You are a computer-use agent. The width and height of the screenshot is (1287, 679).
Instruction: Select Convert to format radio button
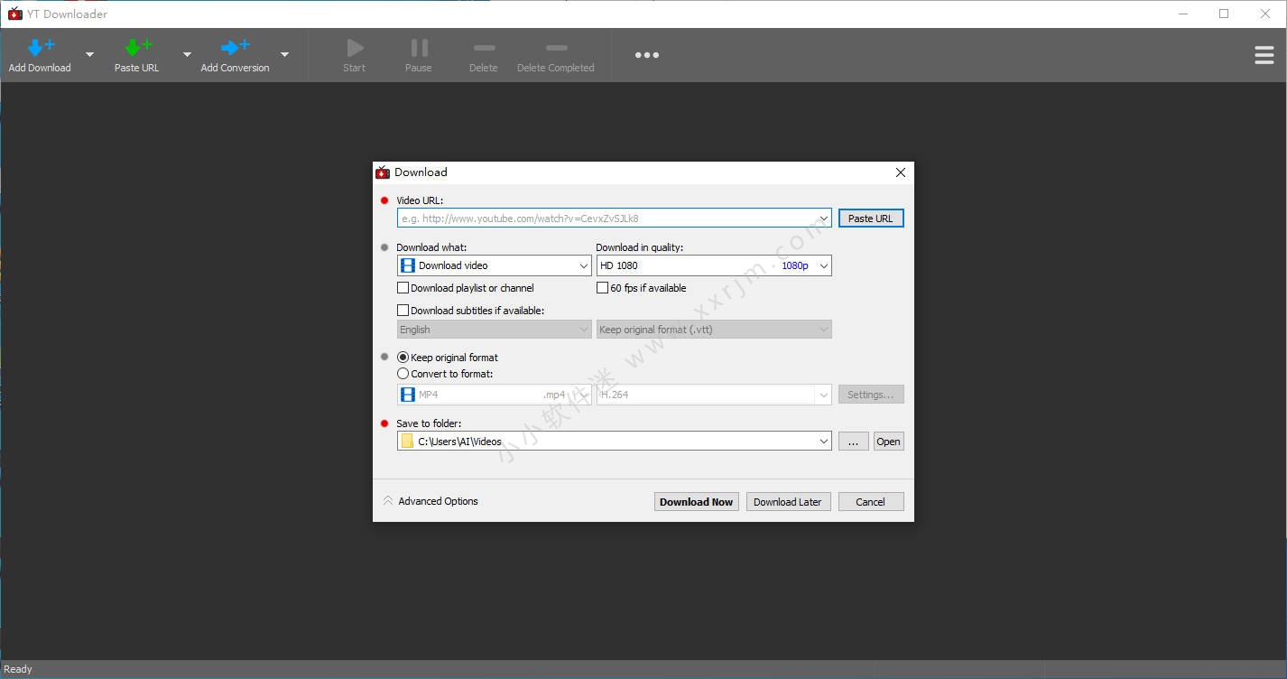click(403, 374)
